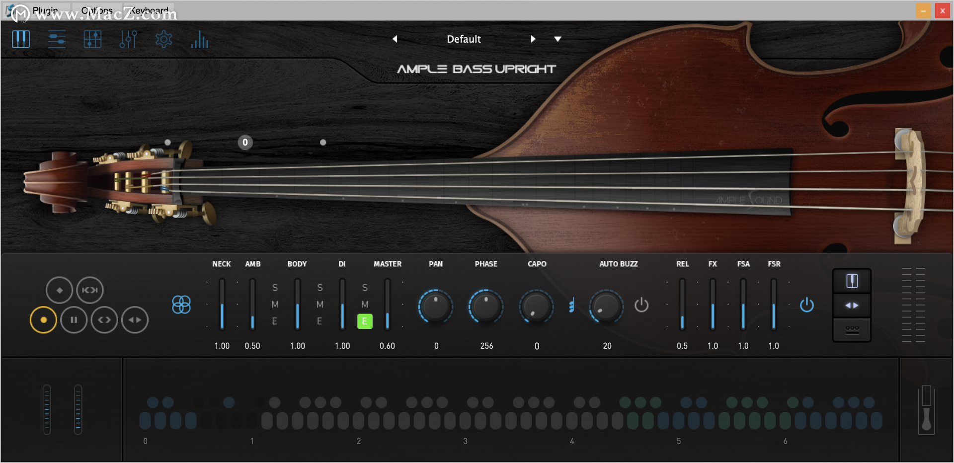Click the AMB value 0.50

252,346
